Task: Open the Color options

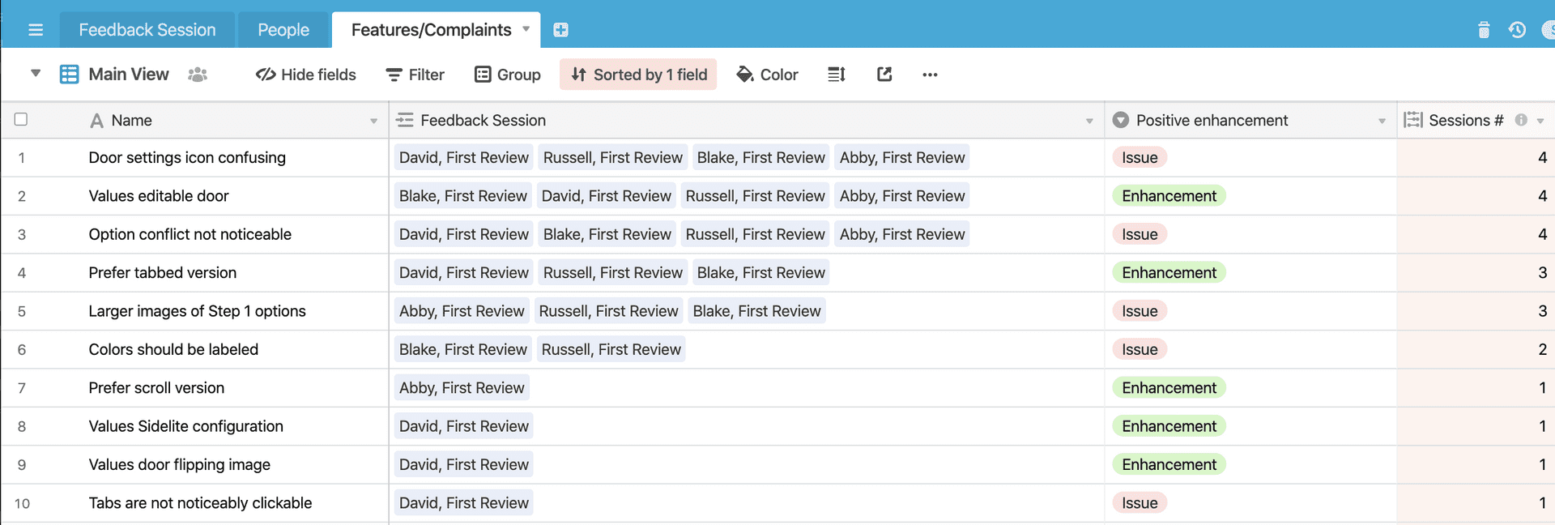Action: [767, 75]
